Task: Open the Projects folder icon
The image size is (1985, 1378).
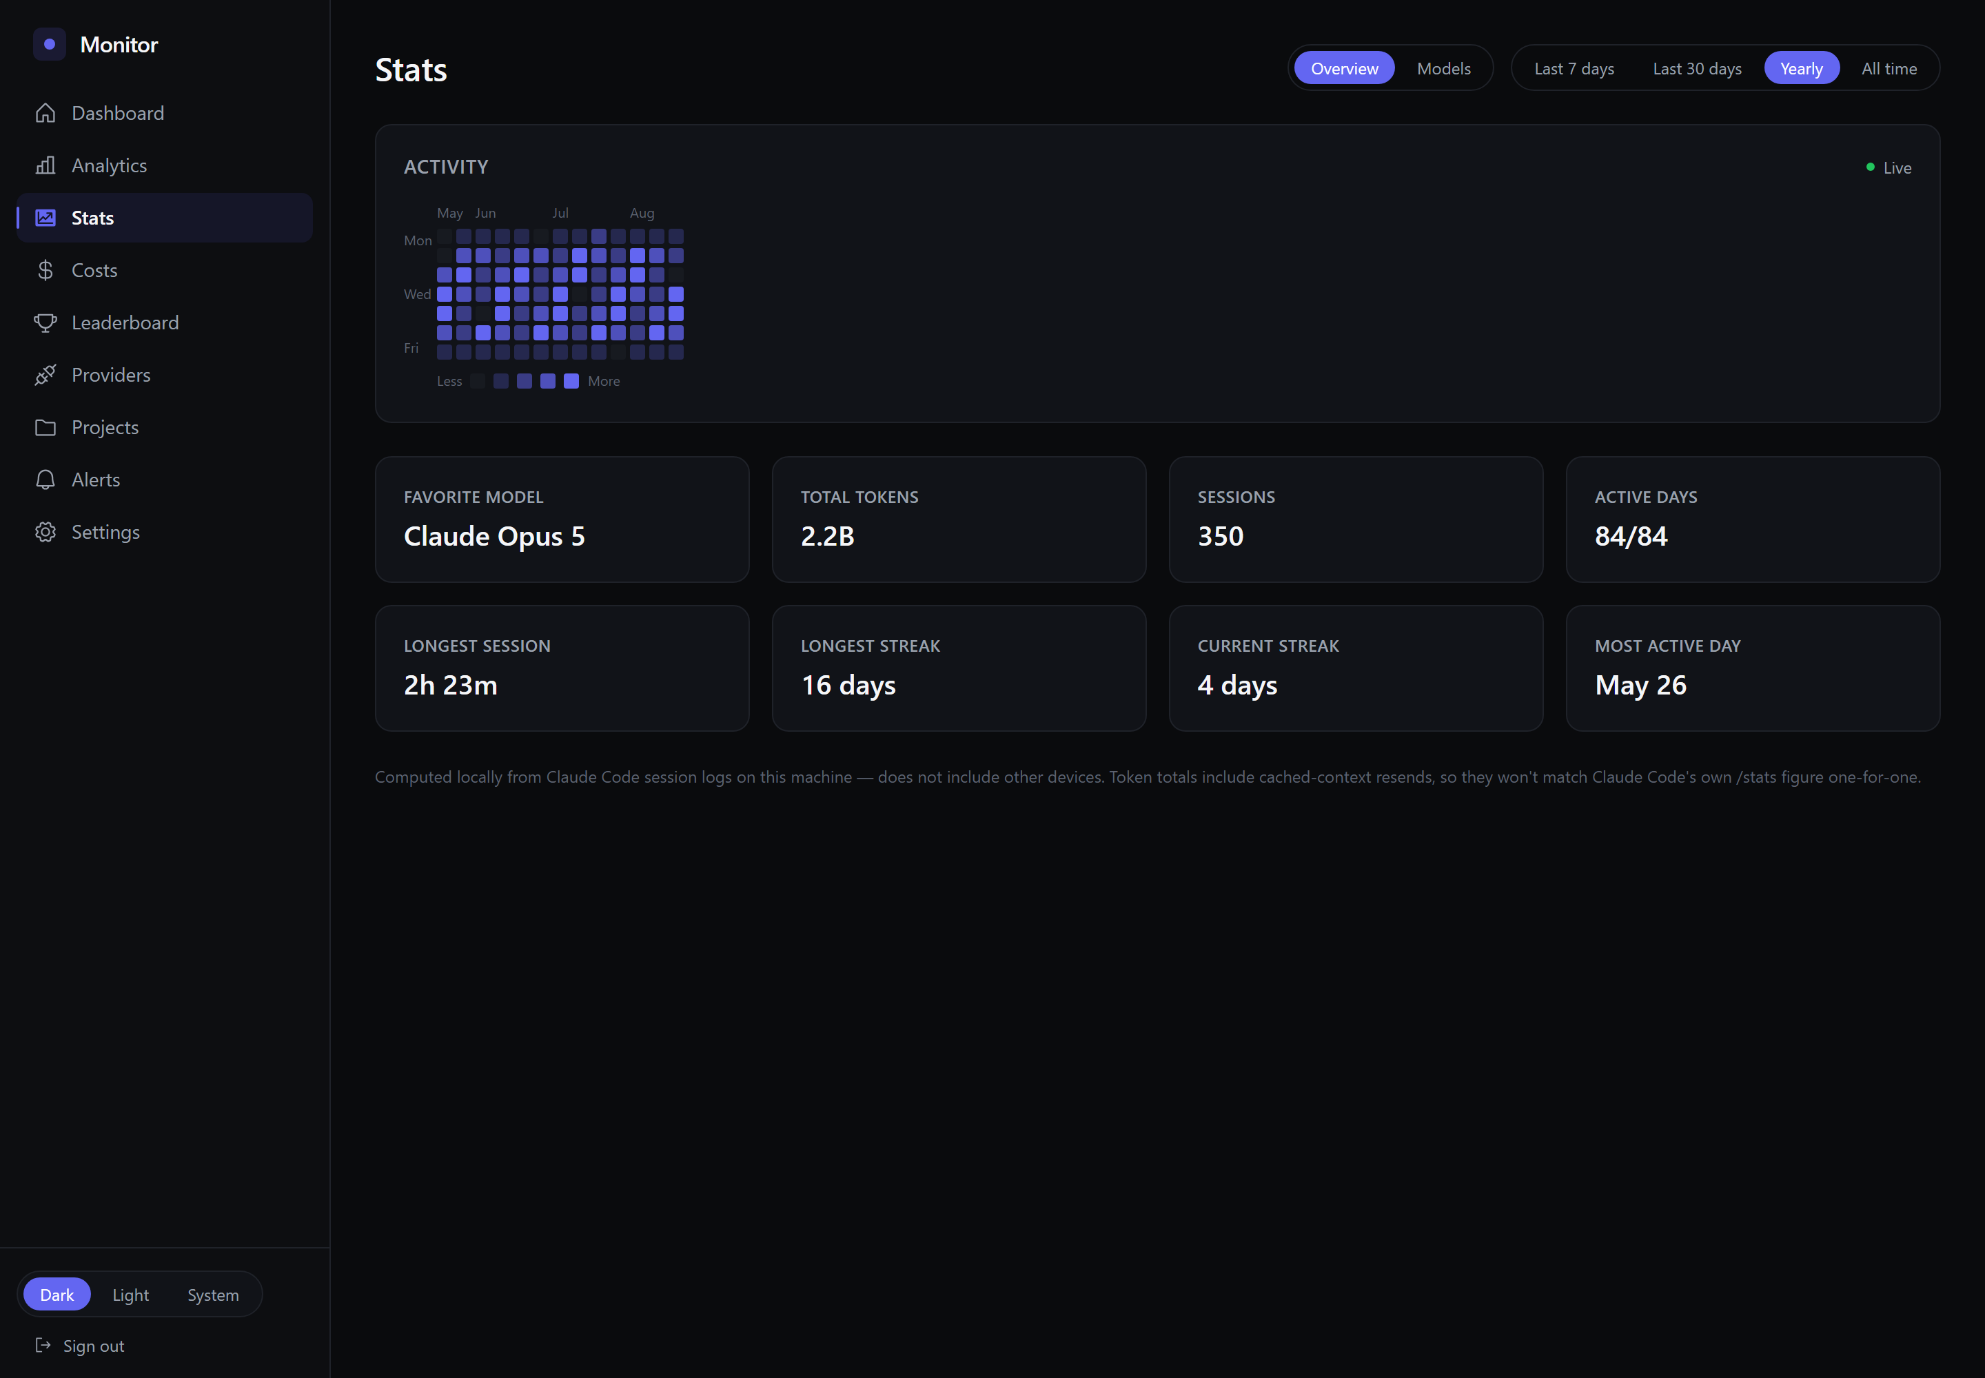Action: pos(45,427)
